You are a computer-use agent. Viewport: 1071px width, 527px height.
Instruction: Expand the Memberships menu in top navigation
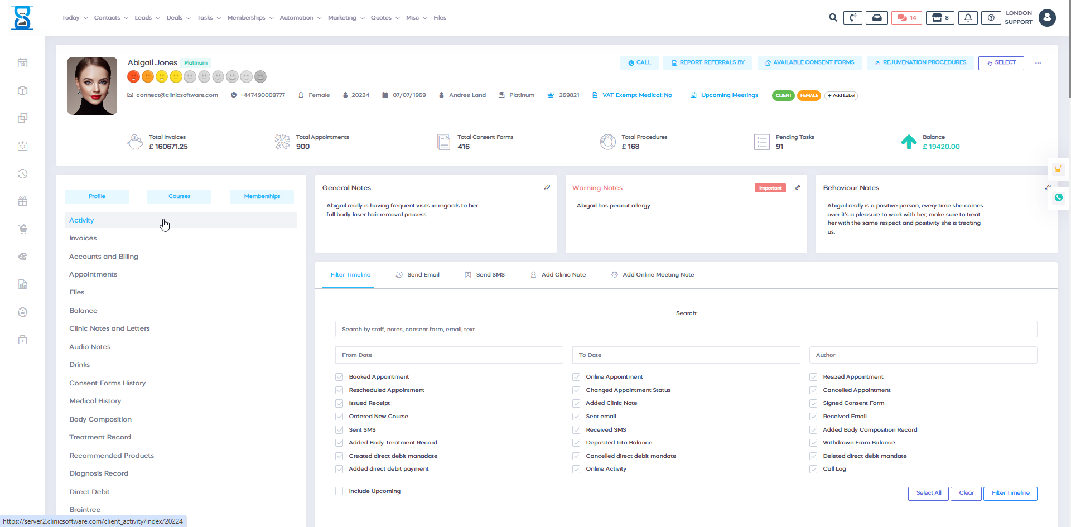click(250, 18)
